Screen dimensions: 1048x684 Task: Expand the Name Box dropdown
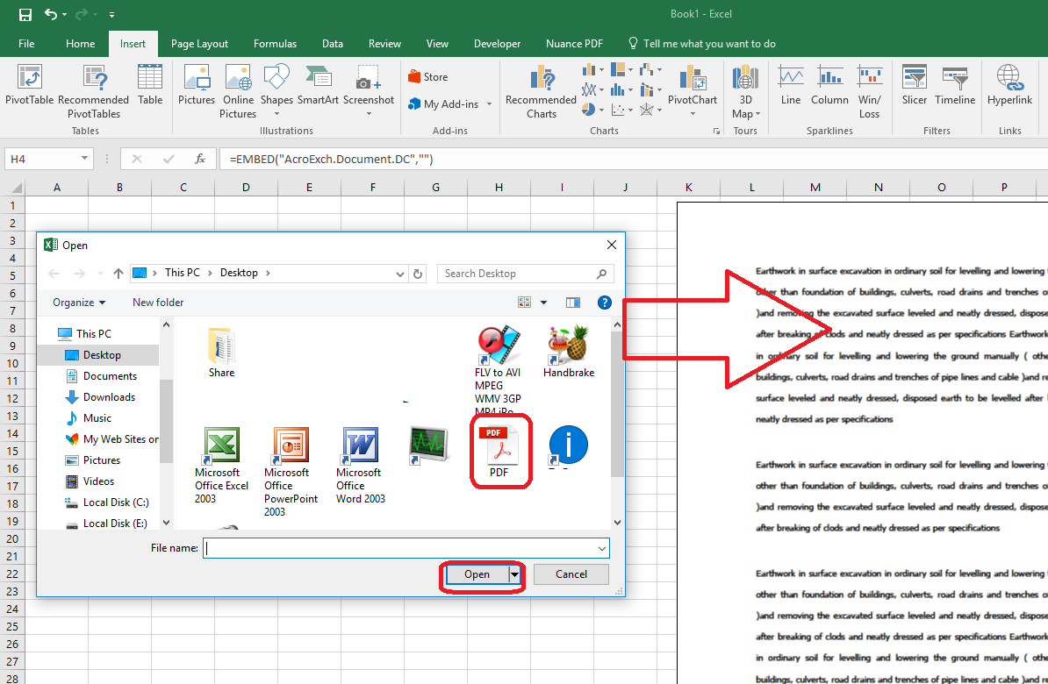(84, 159)
